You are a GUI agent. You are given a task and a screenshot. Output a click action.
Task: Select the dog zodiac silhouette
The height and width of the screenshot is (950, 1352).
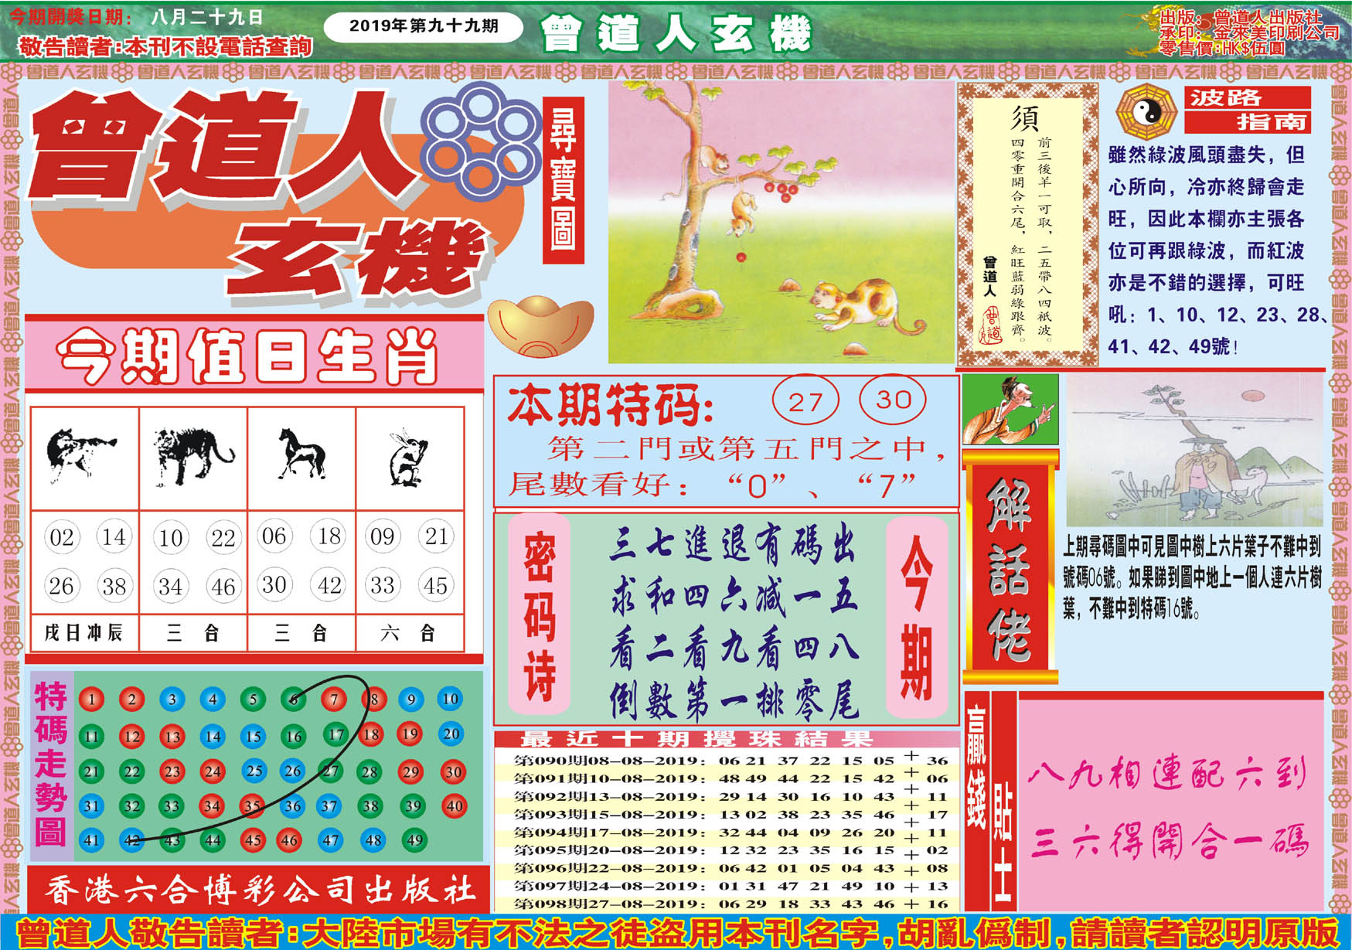(x=82, y=454)
